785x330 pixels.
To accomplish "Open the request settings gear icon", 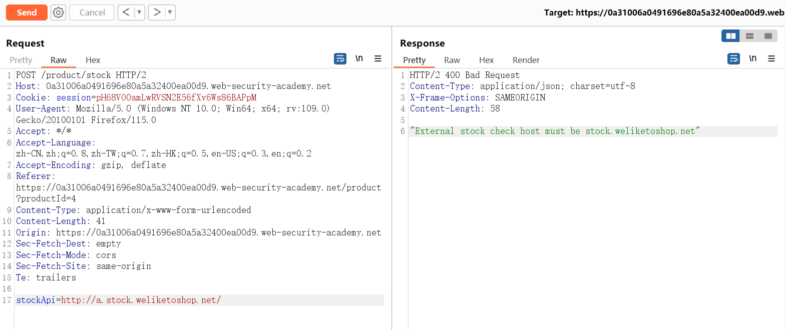I will (x=59, y=12).
